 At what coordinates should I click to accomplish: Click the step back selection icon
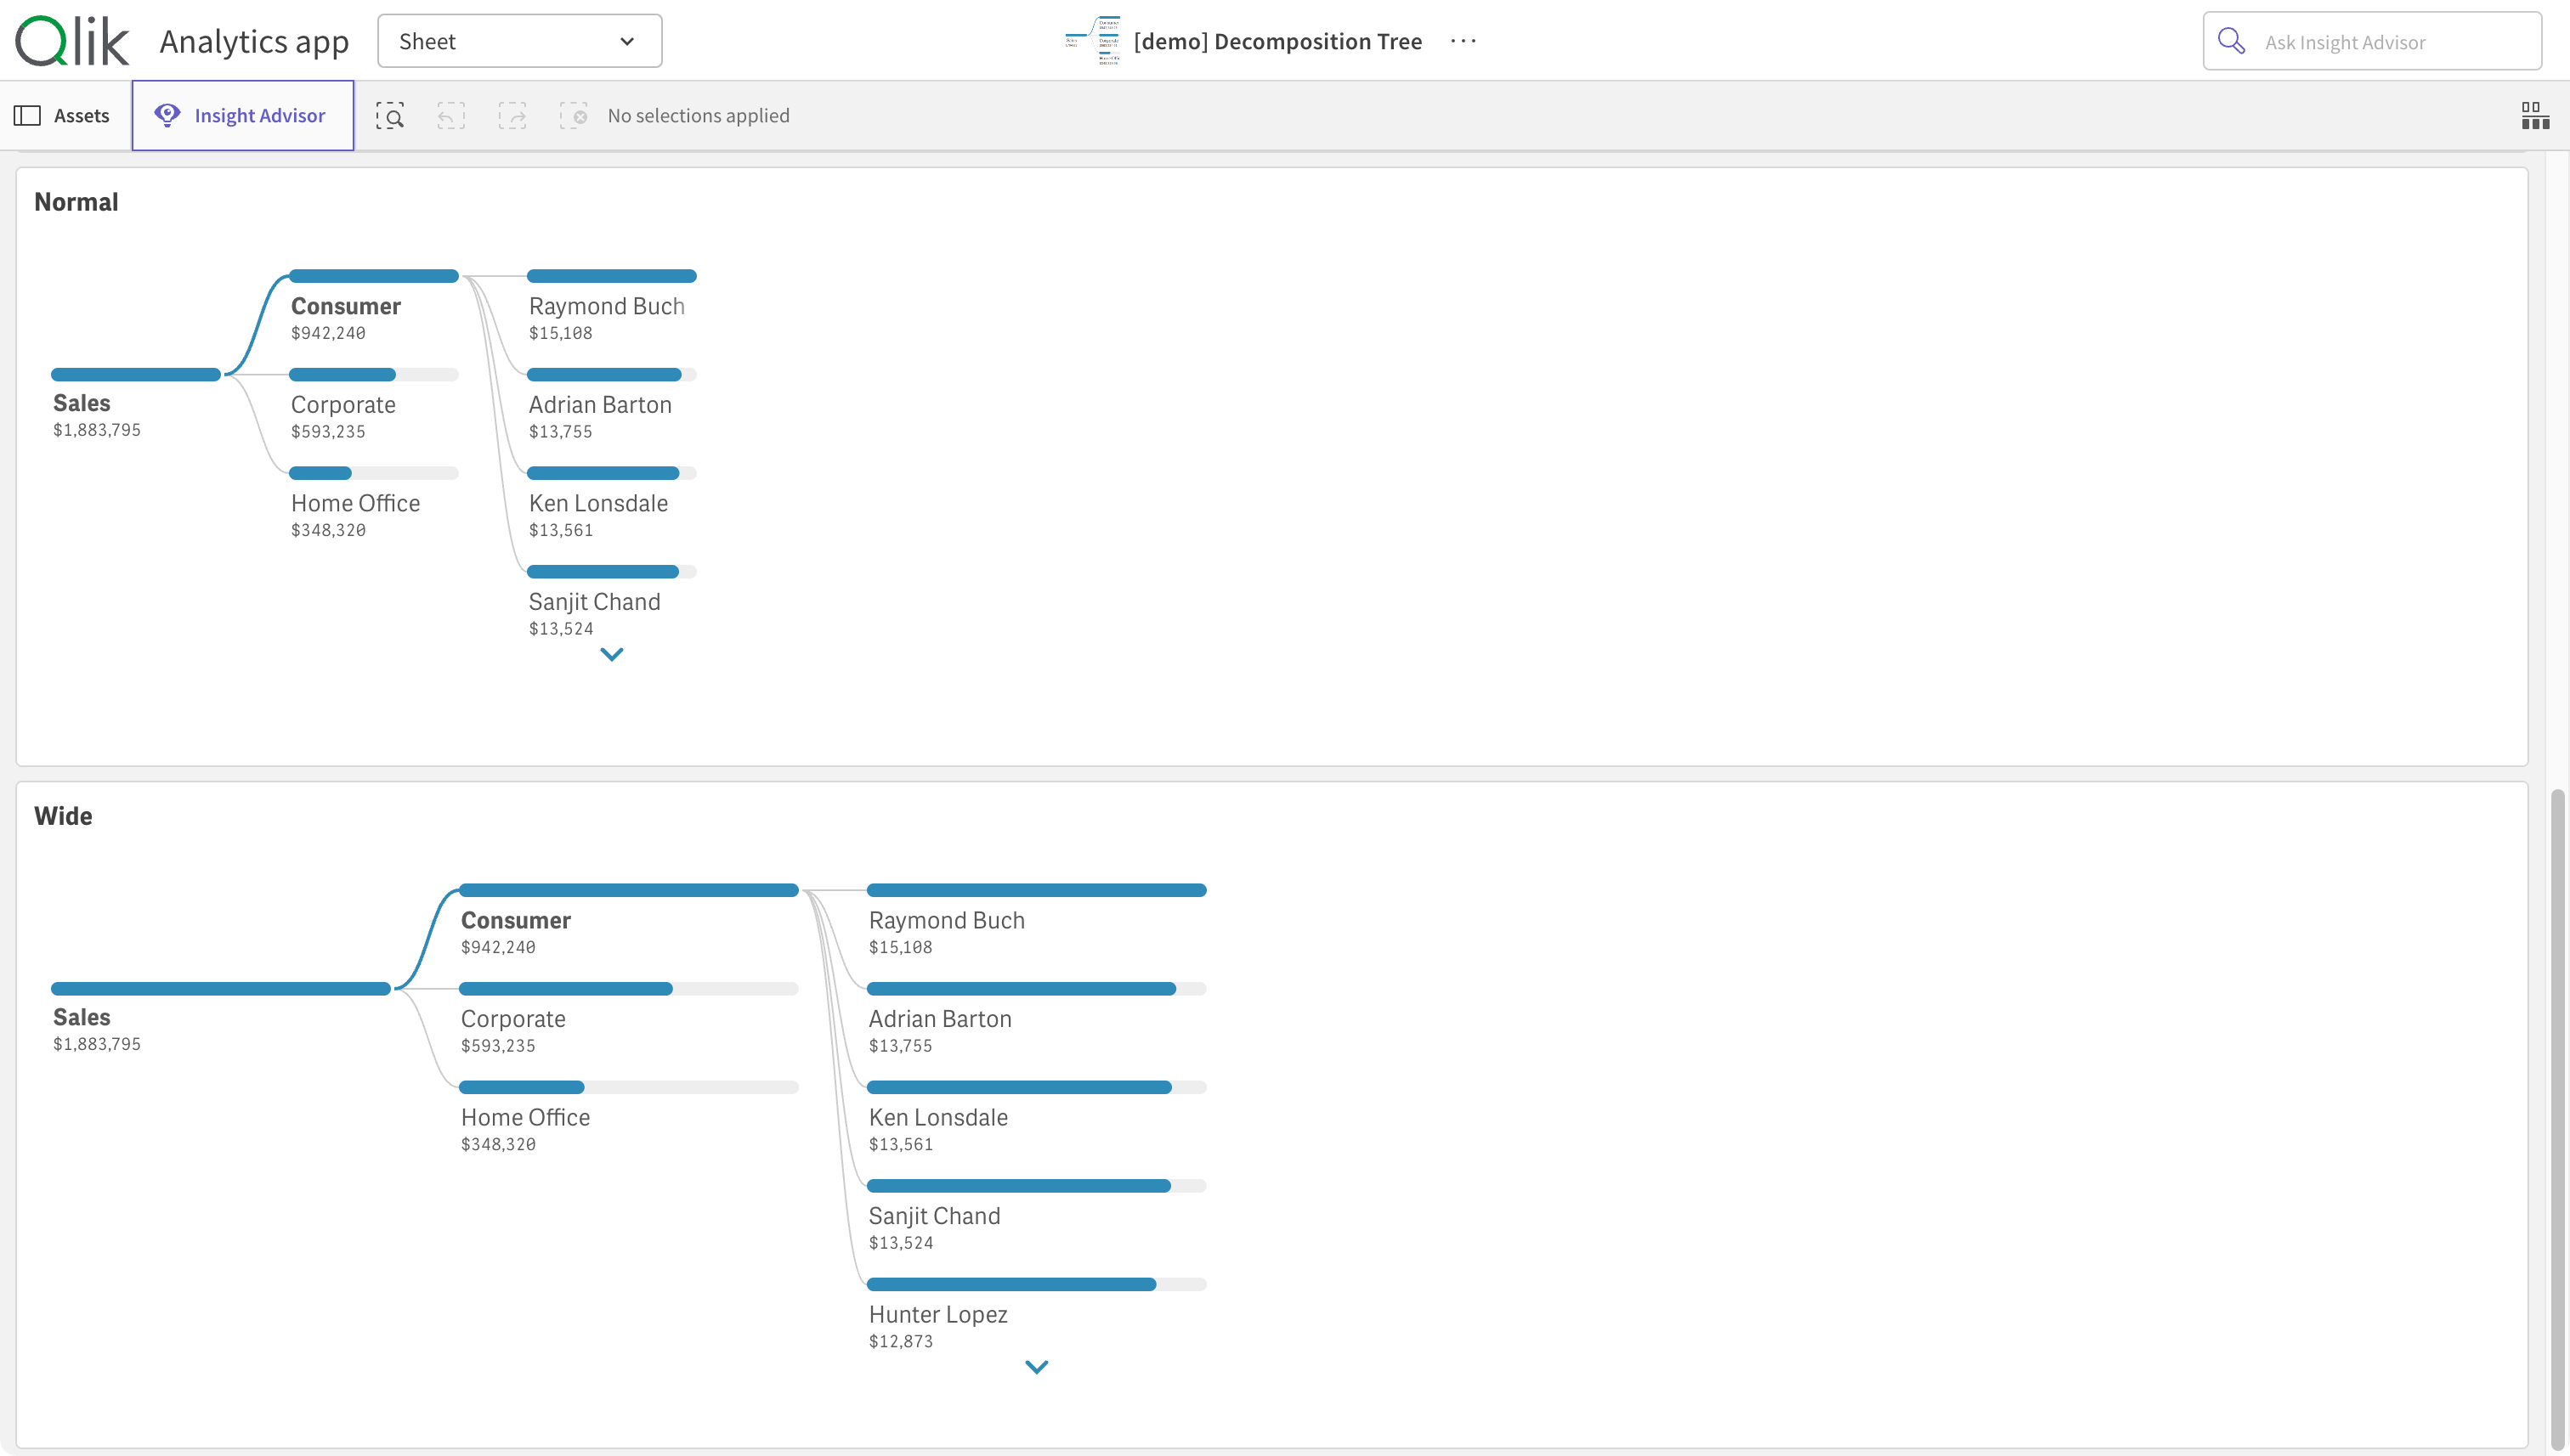click(x=451, y=116)
